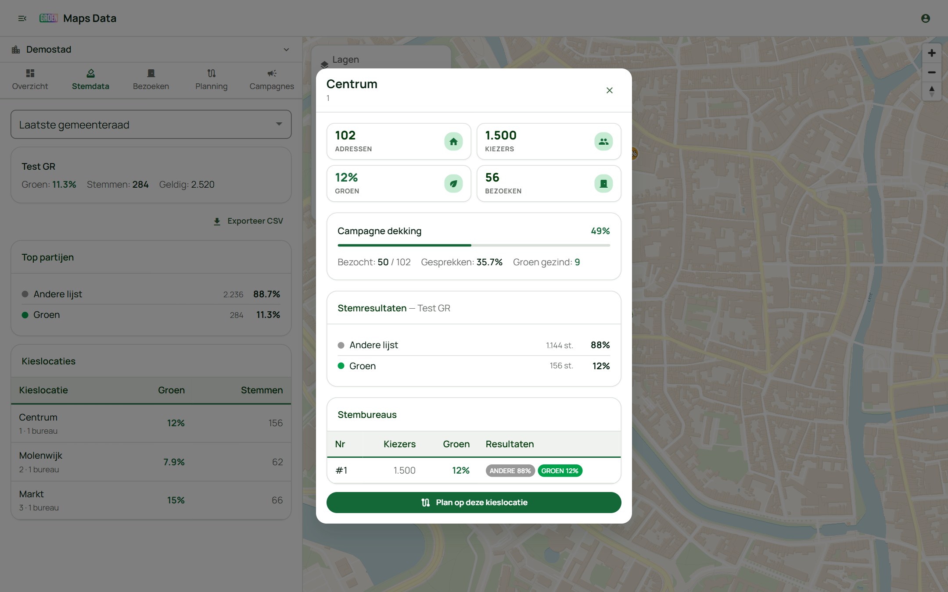Click Andere lijst in Top partijen
Viewport: 948px width, 592px height.
pyautogui.click(x=151, y=294)
